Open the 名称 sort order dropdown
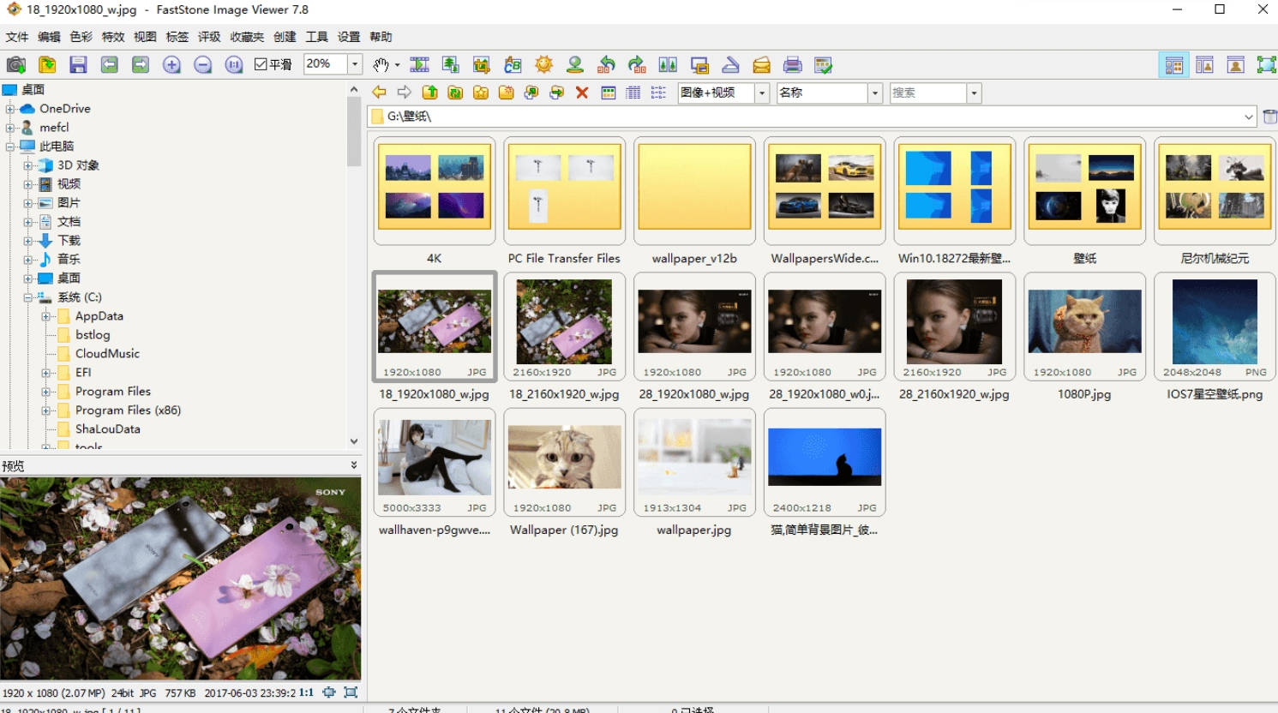The width and height of the screenshot is (1278, 713). pos(874,93)
